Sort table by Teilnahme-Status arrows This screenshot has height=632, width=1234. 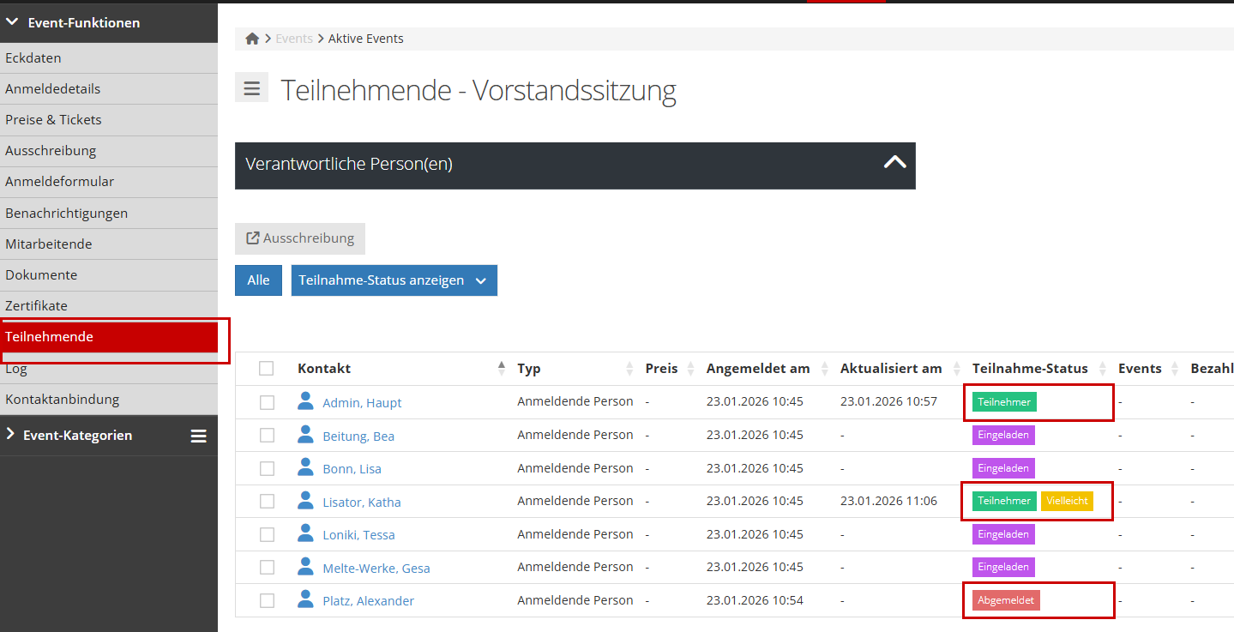click(x=1103, y=369)
